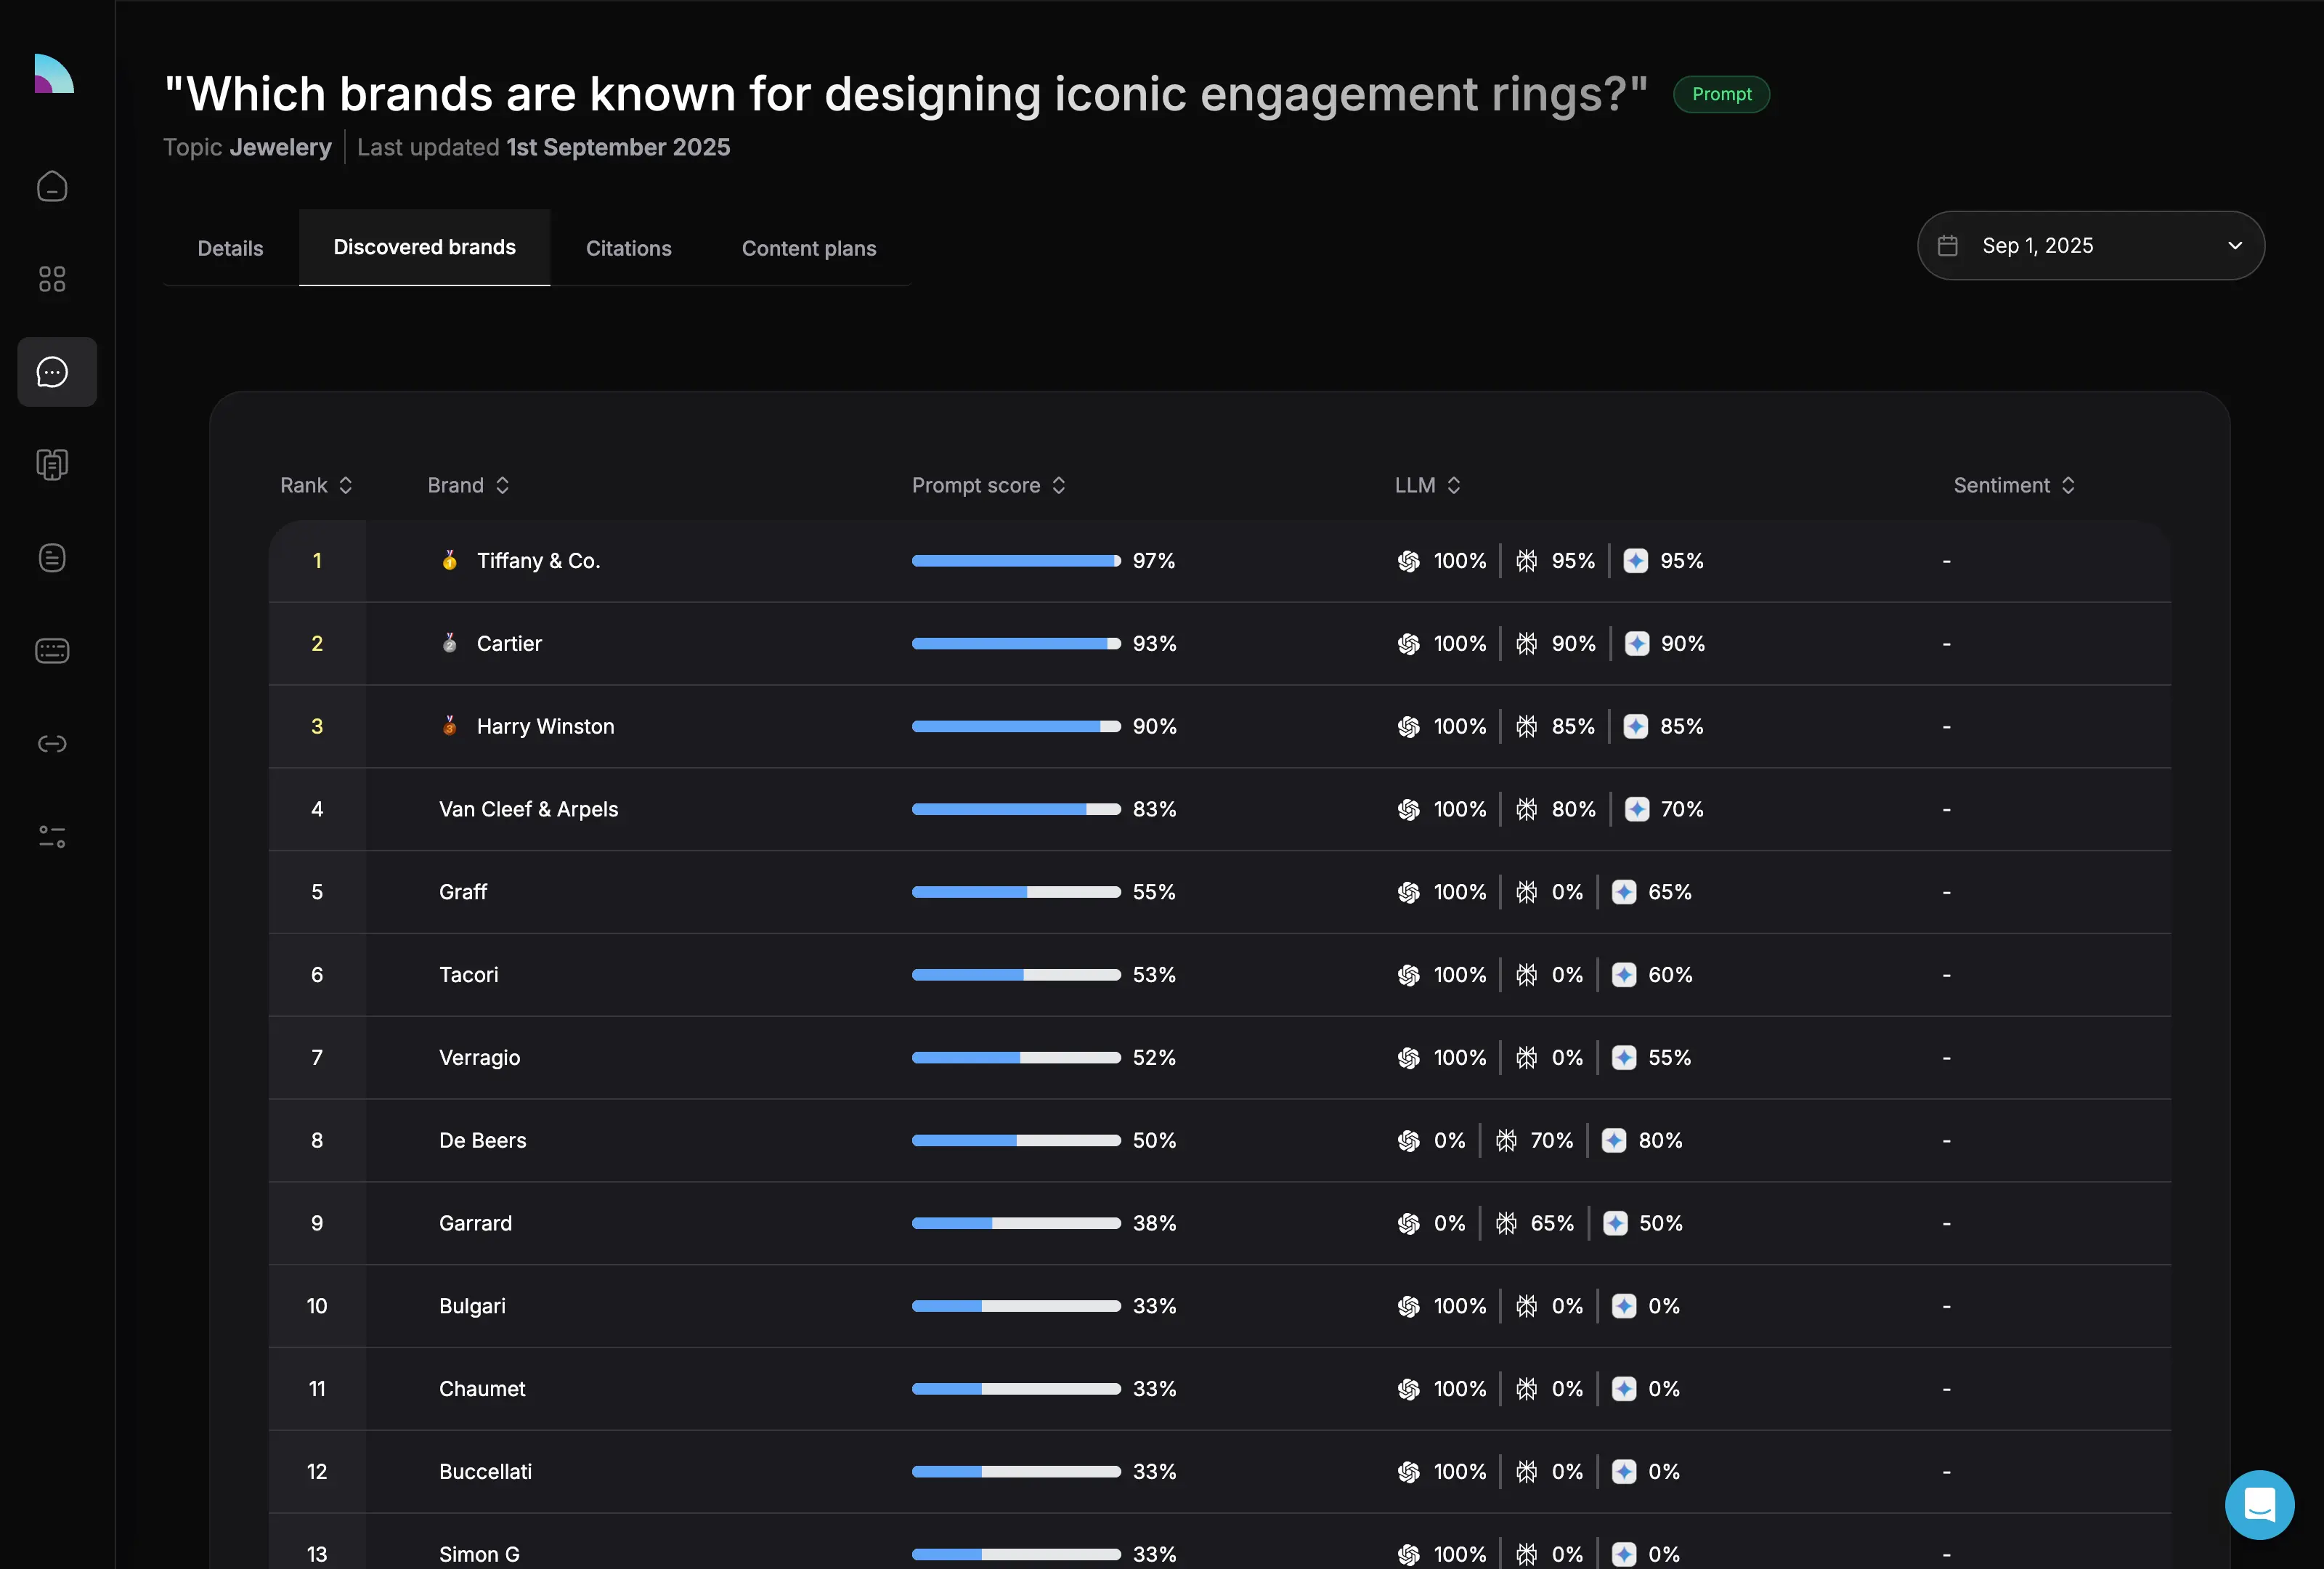Click Graff prompt score bar

(1016, 892)
